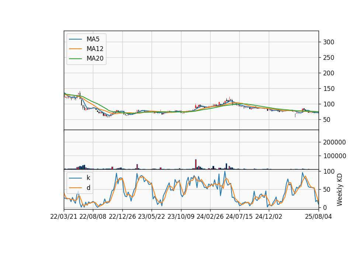This screenshot has width=354, height=255.
Task: Click the d legend label
Action: coord(88,188)
